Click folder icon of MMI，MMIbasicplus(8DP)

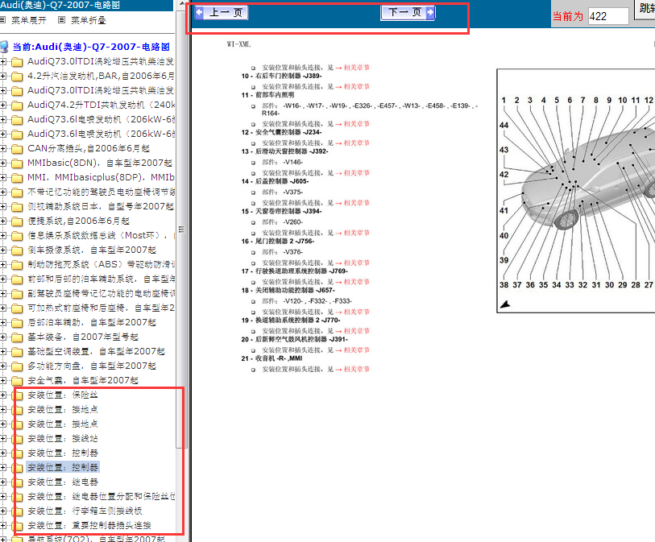point(17,178)
